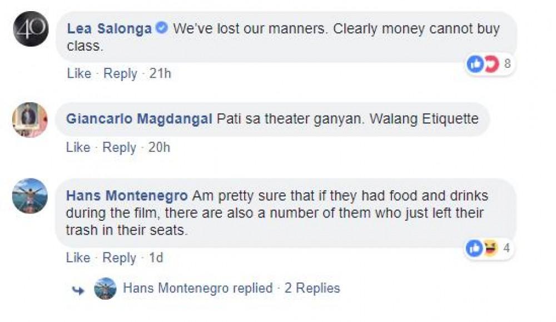
Task: Like Hans Montenegro's comment
Action: (78, 258)
